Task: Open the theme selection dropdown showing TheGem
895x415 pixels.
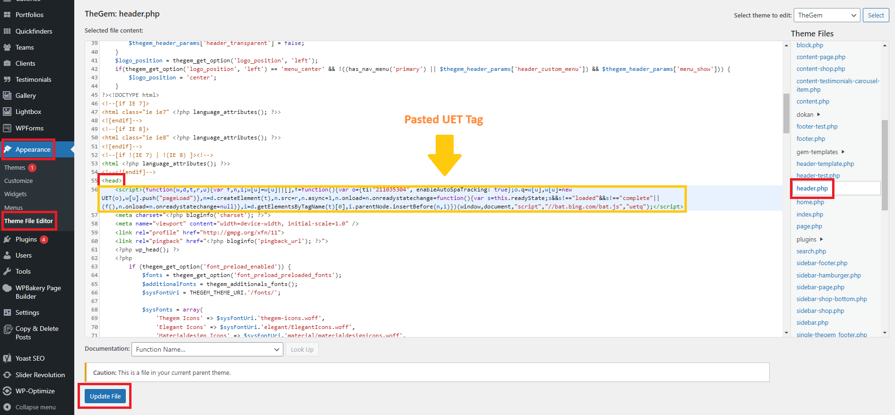Action: (x=826, y=15)
